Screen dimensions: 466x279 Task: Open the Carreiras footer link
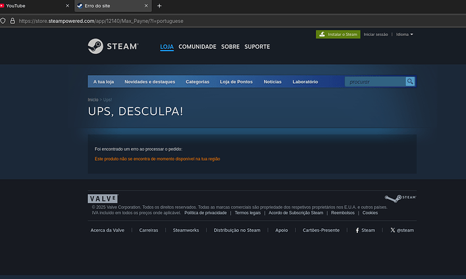149,230
